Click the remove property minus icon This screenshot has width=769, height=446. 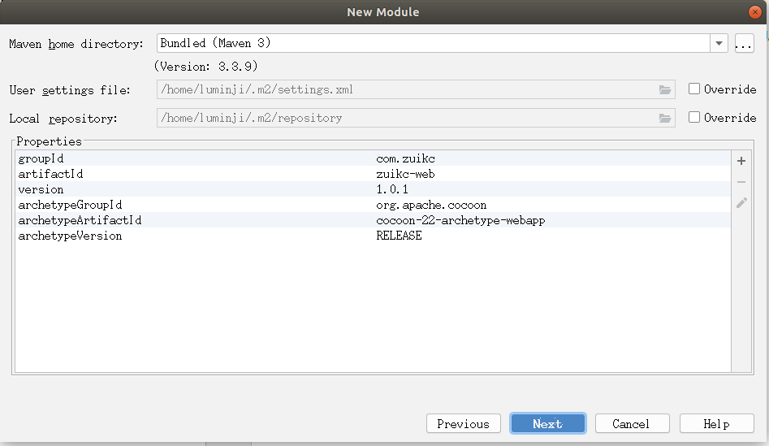click(x=741, y=182)
